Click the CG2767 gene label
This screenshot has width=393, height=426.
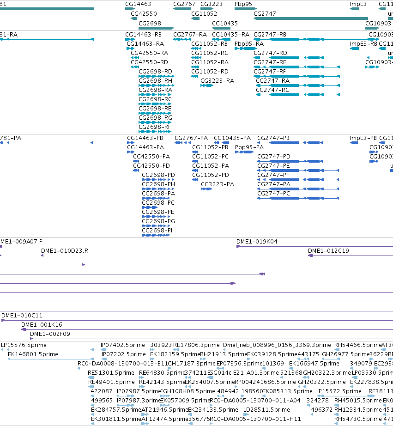click(x=184, y=4)
